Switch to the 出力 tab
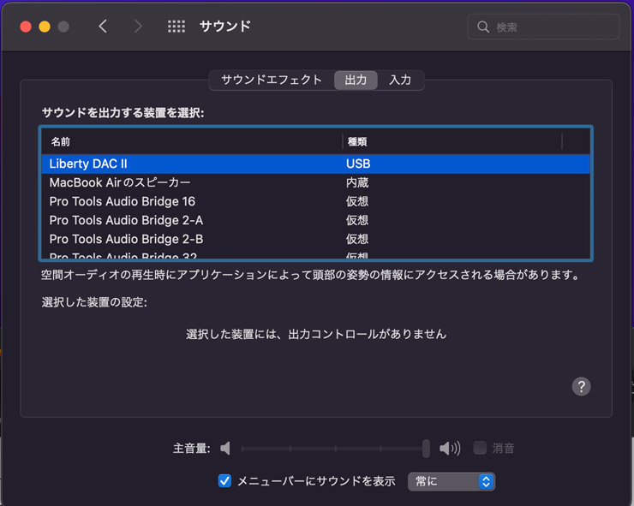634x506 pixels. (356, 80)
